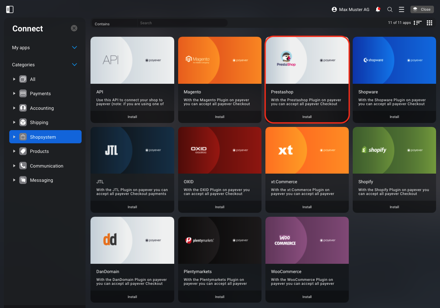Expand the Products category arrow
This screenshot has width=440, height=308.
tap(14, 151)
